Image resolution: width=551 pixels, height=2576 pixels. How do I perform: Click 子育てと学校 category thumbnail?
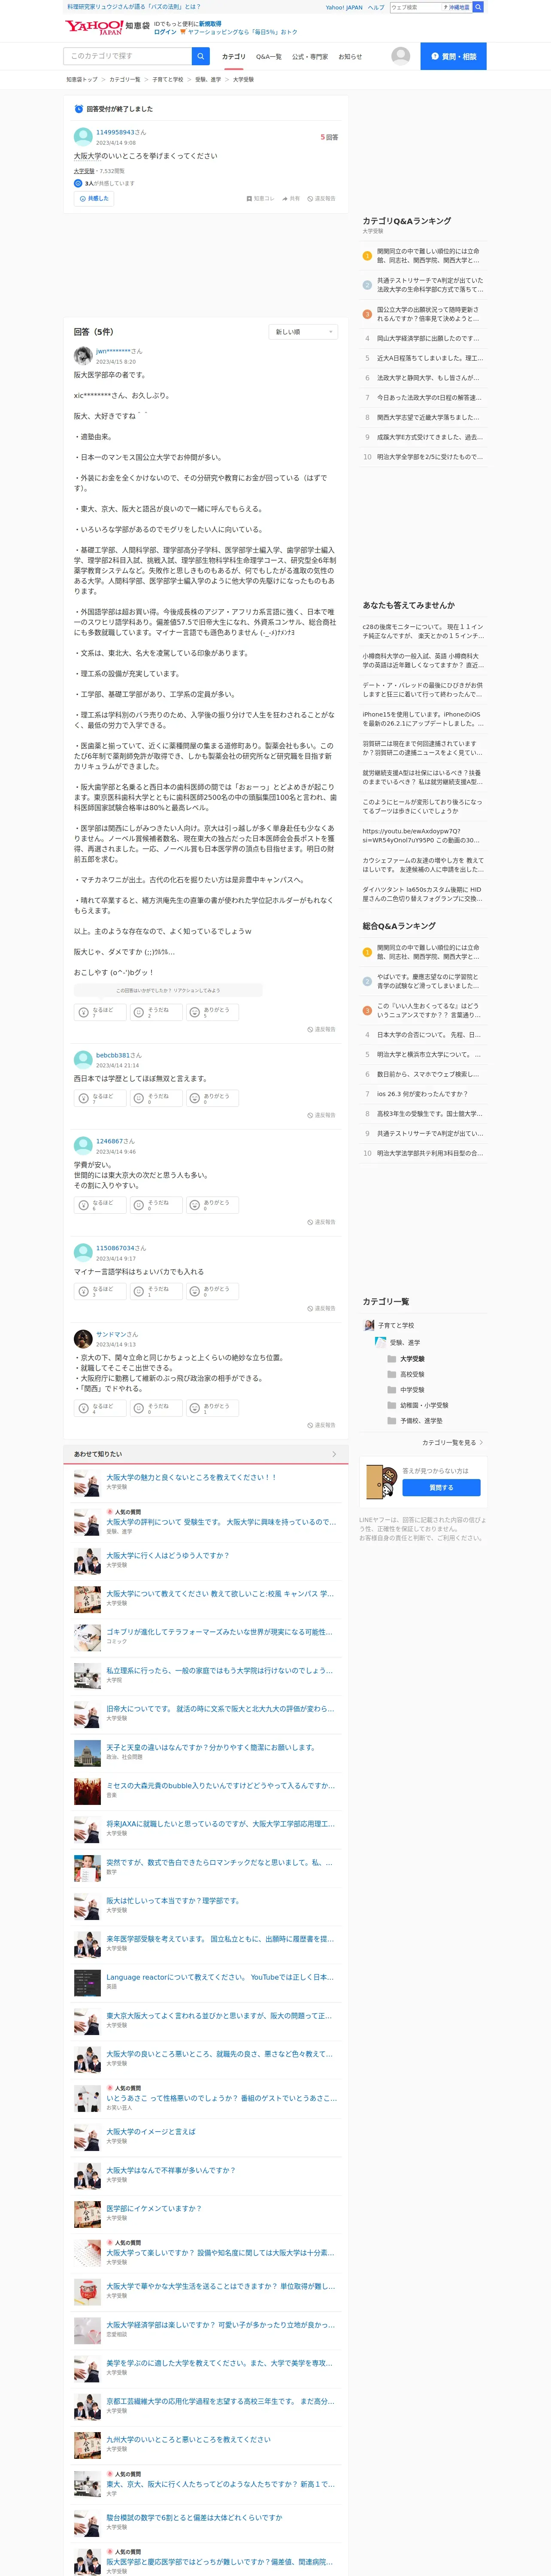(x=369, y=1325)
